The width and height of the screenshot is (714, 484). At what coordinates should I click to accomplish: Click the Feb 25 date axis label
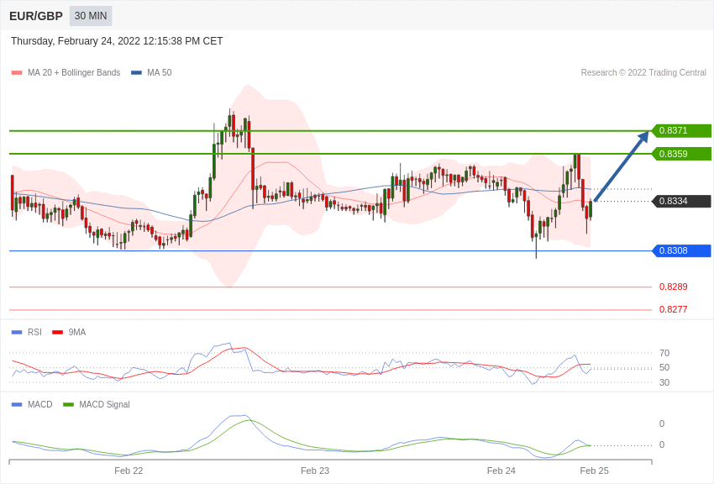click(594, 471)
